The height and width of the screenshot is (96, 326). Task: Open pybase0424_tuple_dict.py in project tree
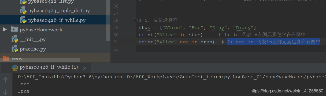point(59,11)
